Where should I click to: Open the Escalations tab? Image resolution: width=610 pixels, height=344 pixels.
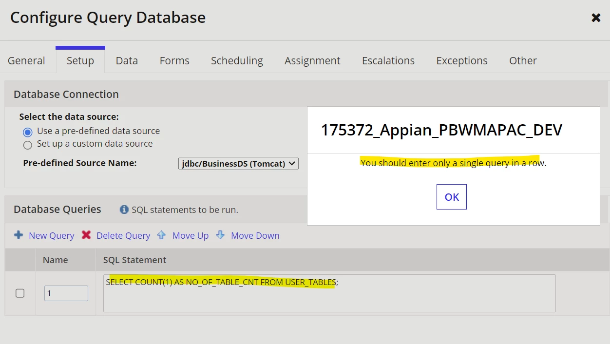pos(388,60)
